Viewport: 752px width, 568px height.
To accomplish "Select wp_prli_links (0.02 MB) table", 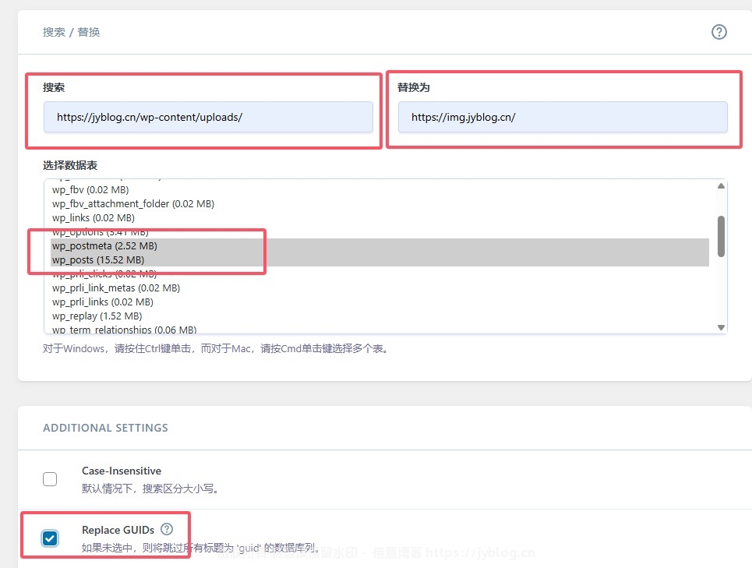I will click(380, 302).
